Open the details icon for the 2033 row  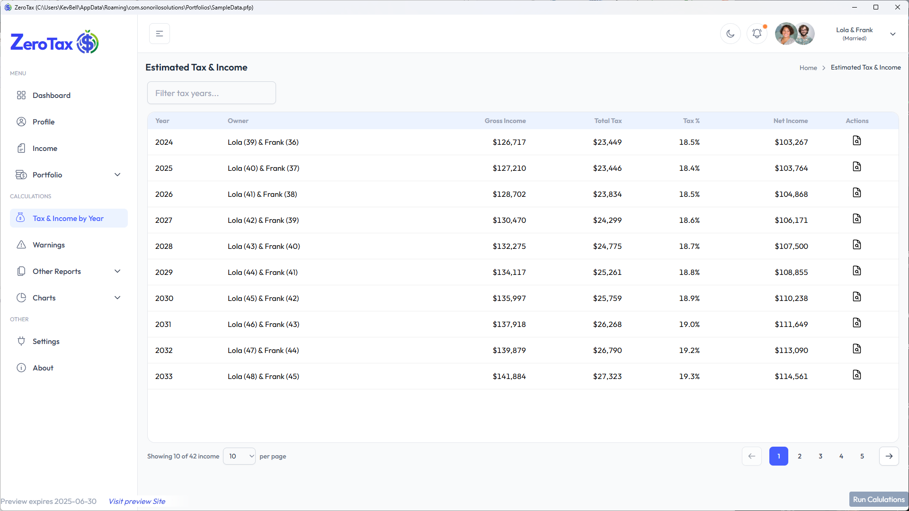(x=856, y=375)
